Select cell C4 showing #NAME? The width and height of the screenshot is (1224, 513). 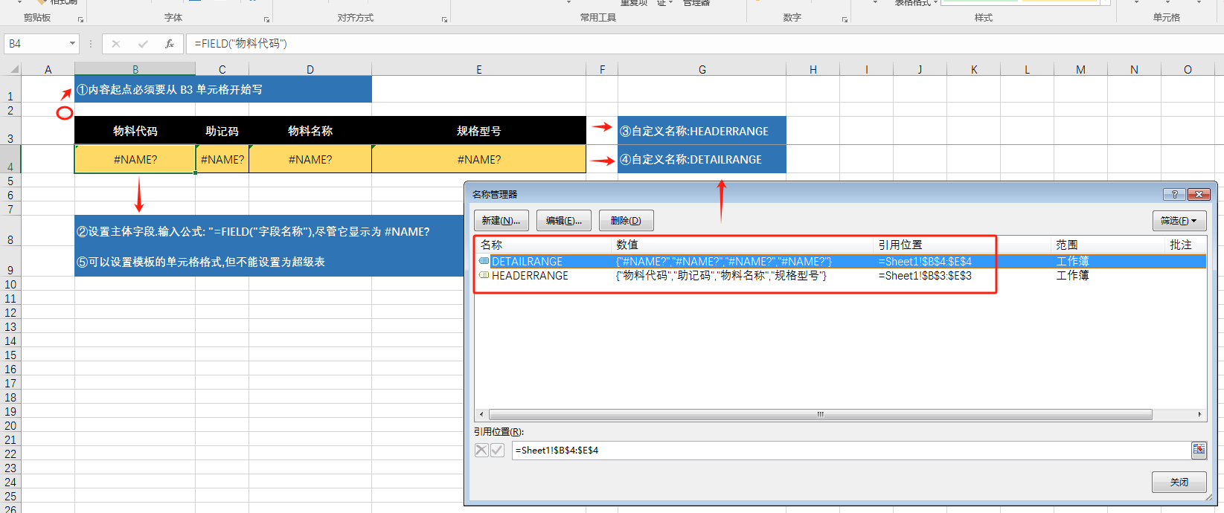pyautogui.click(x=222, y=159)
